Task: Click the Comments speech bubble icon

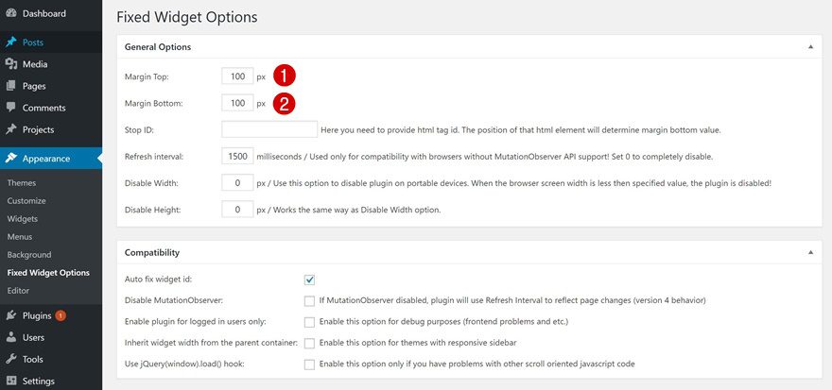Action: [11, 108]
